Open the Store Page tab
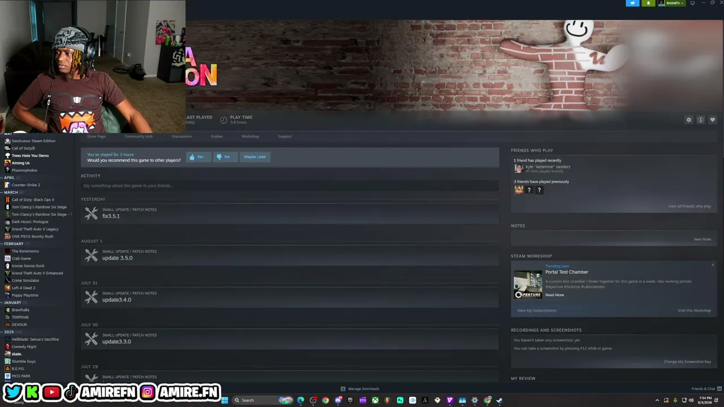 (x=96, y=136)
